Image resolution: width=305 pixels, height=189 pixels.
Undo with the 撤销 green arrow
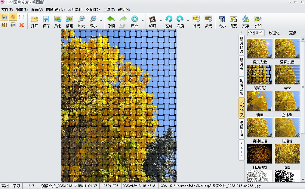(x=111, y=22)
